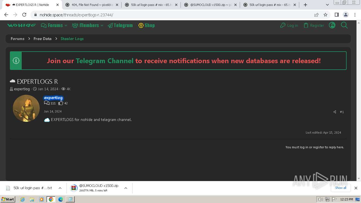Click Chrome icon in taskbar
Screen dimensions: 361x203
(x=51, y=199)
